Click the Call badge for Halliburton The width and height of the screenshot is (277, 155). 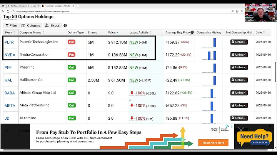click(72, 80)
